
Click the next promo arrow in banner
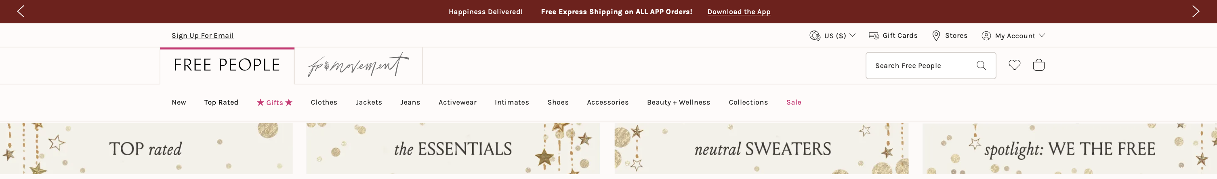1195,11
